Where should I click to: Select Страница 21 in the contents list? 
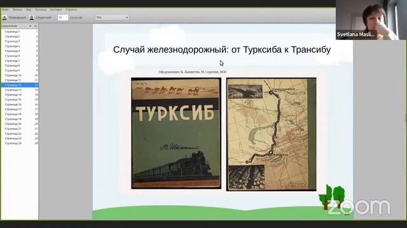(x=20, y=129)
